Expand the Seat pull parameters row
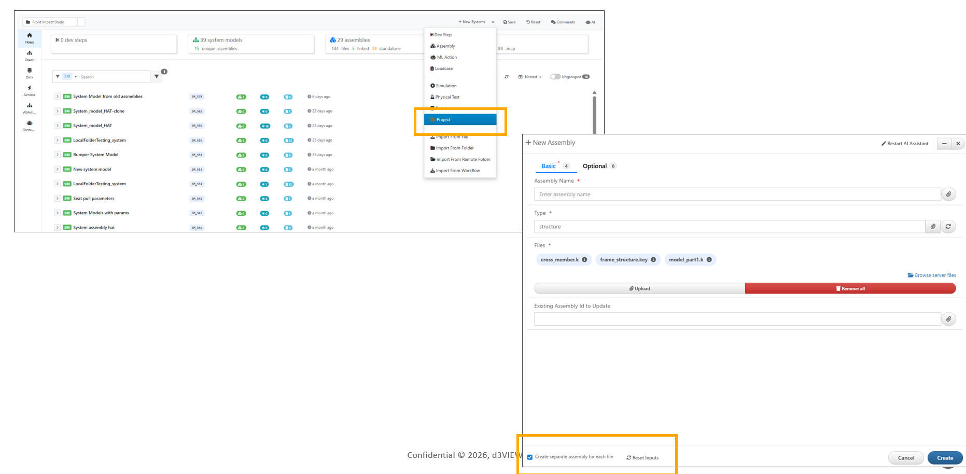The height and width of the screenshot is (474, 966). [58, 198]
